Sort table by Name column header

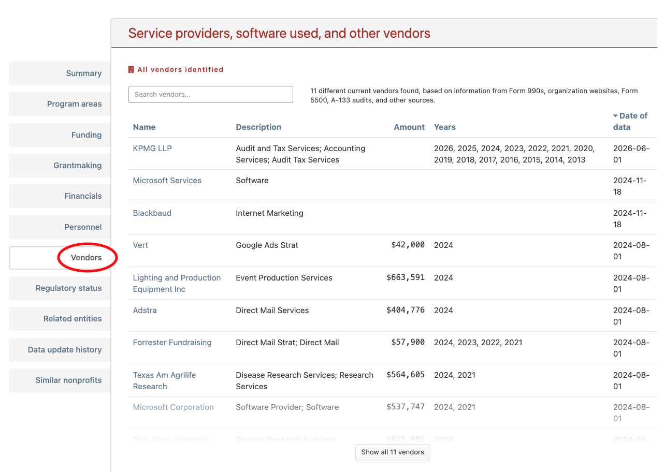click(144, 127)
